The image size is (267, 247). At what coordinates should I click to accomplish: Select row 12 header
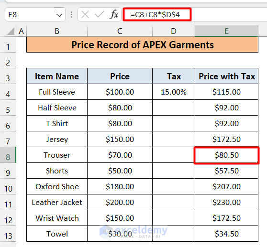[8, 218]
